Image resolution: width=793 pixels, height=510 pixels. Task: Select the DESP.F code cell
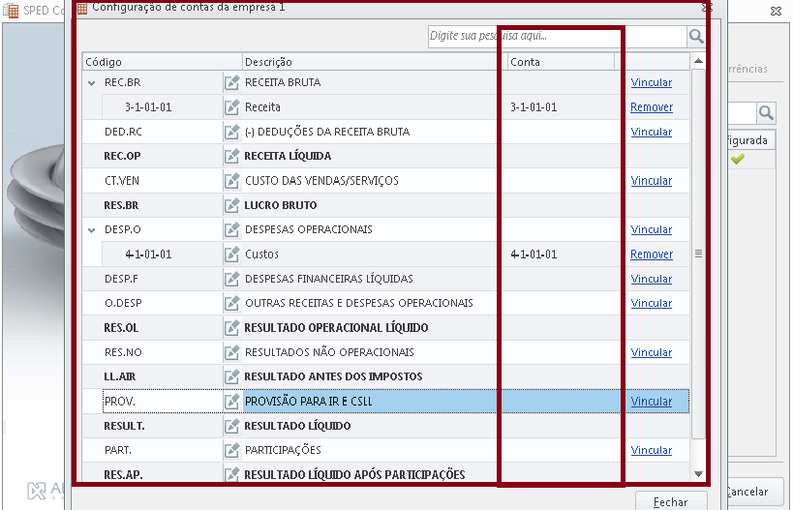tap(121, 279)
